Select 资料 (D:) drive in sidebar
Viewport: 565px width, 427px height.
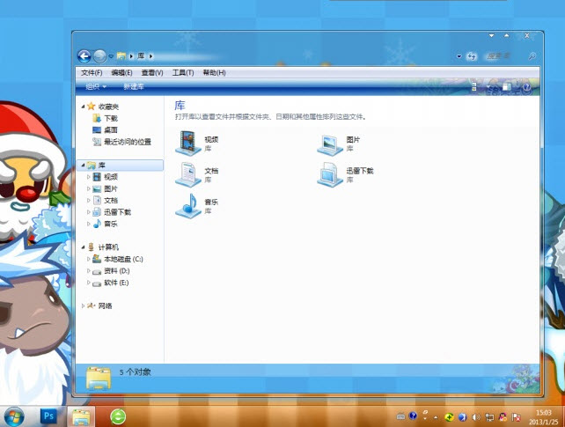click(x=116, y=271)
